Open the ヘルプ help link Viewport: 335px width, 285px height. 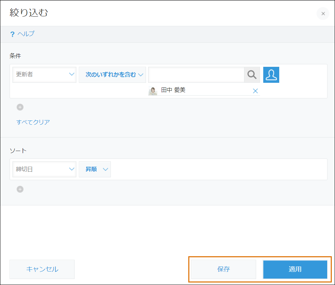pos(26,34)
